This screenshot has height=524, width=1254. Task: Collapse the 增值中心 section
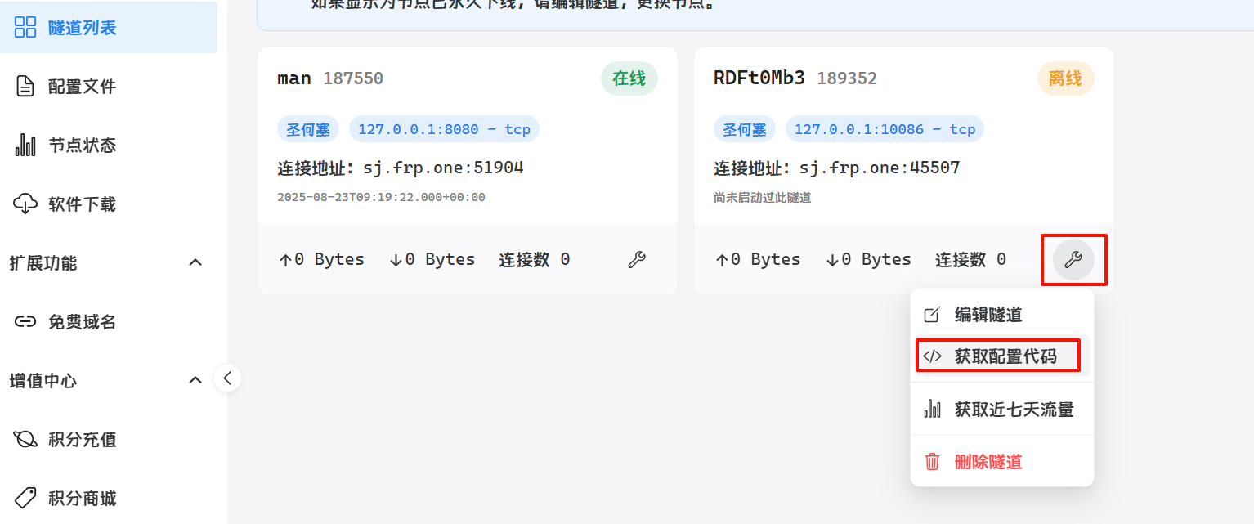click(195, 380)
